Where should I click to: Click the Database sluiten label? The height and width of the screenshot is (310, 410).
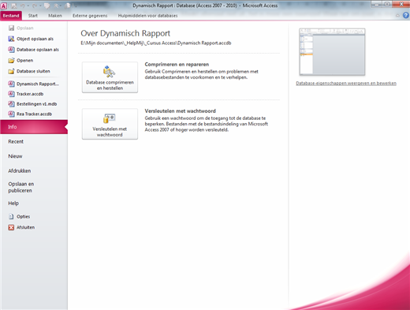pos(33,71)
